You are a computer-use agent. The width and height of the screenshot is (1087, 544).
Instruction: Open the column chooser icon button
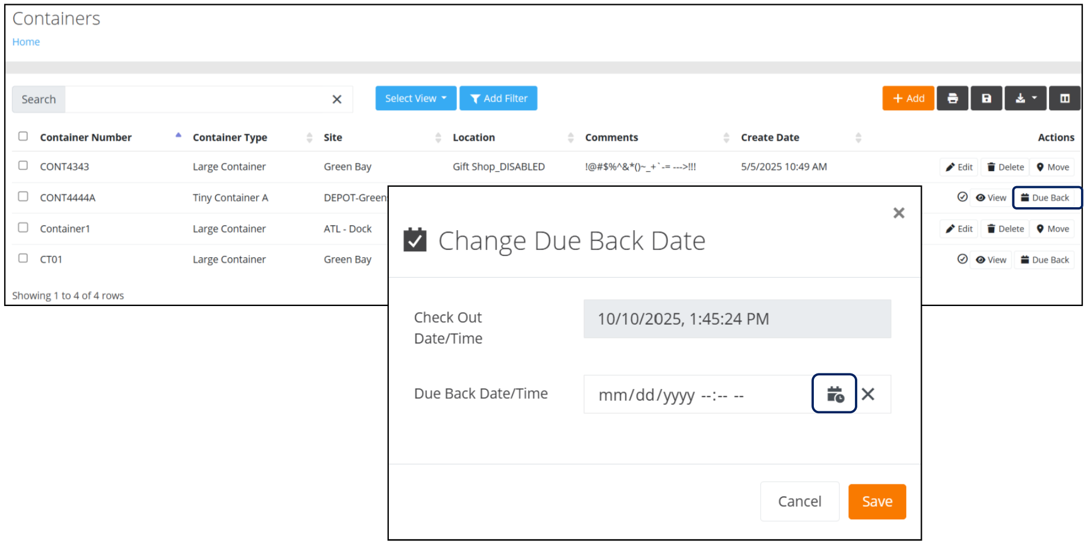(x=1065, y=98)
